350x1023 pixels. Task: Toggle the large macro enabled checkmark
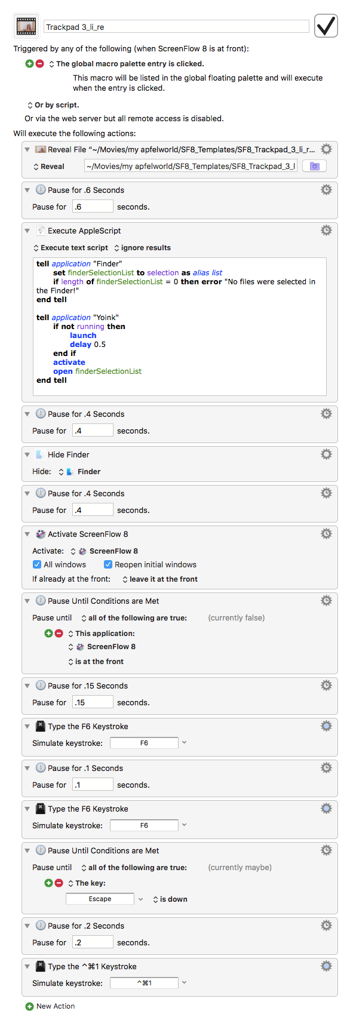pyautogui.click(x=326, y=26)
